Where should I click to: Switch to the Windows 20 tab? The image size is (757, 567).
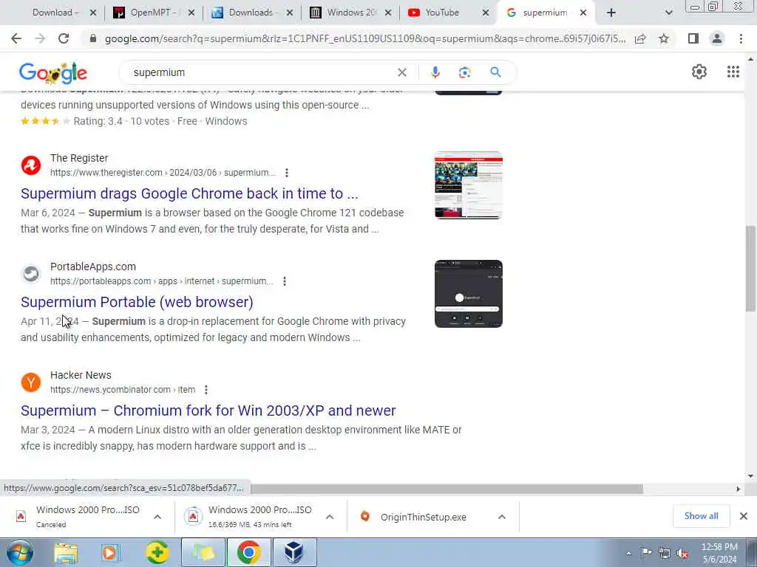pyautogui.click(x=350, y=13)
